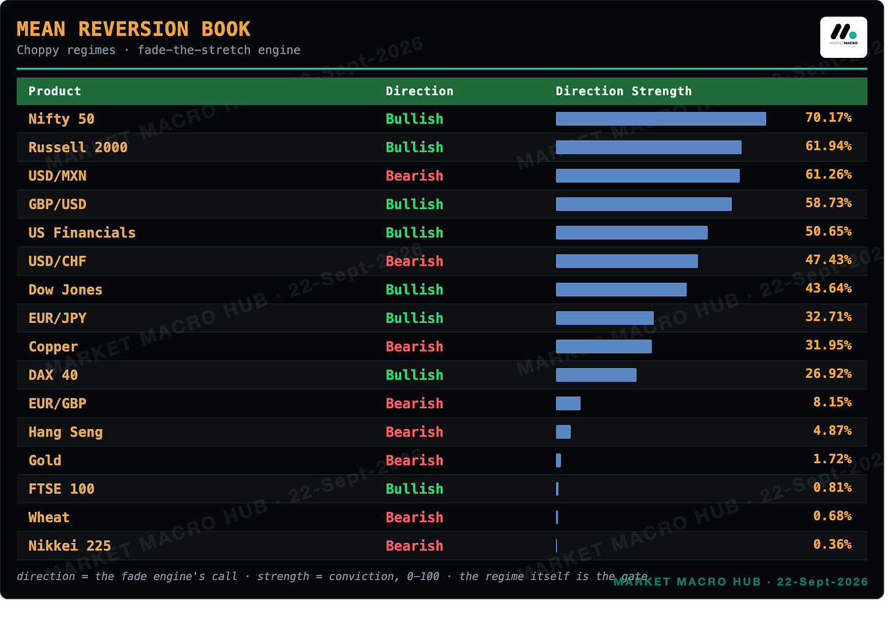Select the EUR/JPY product name
Viewport: 888px width, 638px height.
tap(57, 318)
